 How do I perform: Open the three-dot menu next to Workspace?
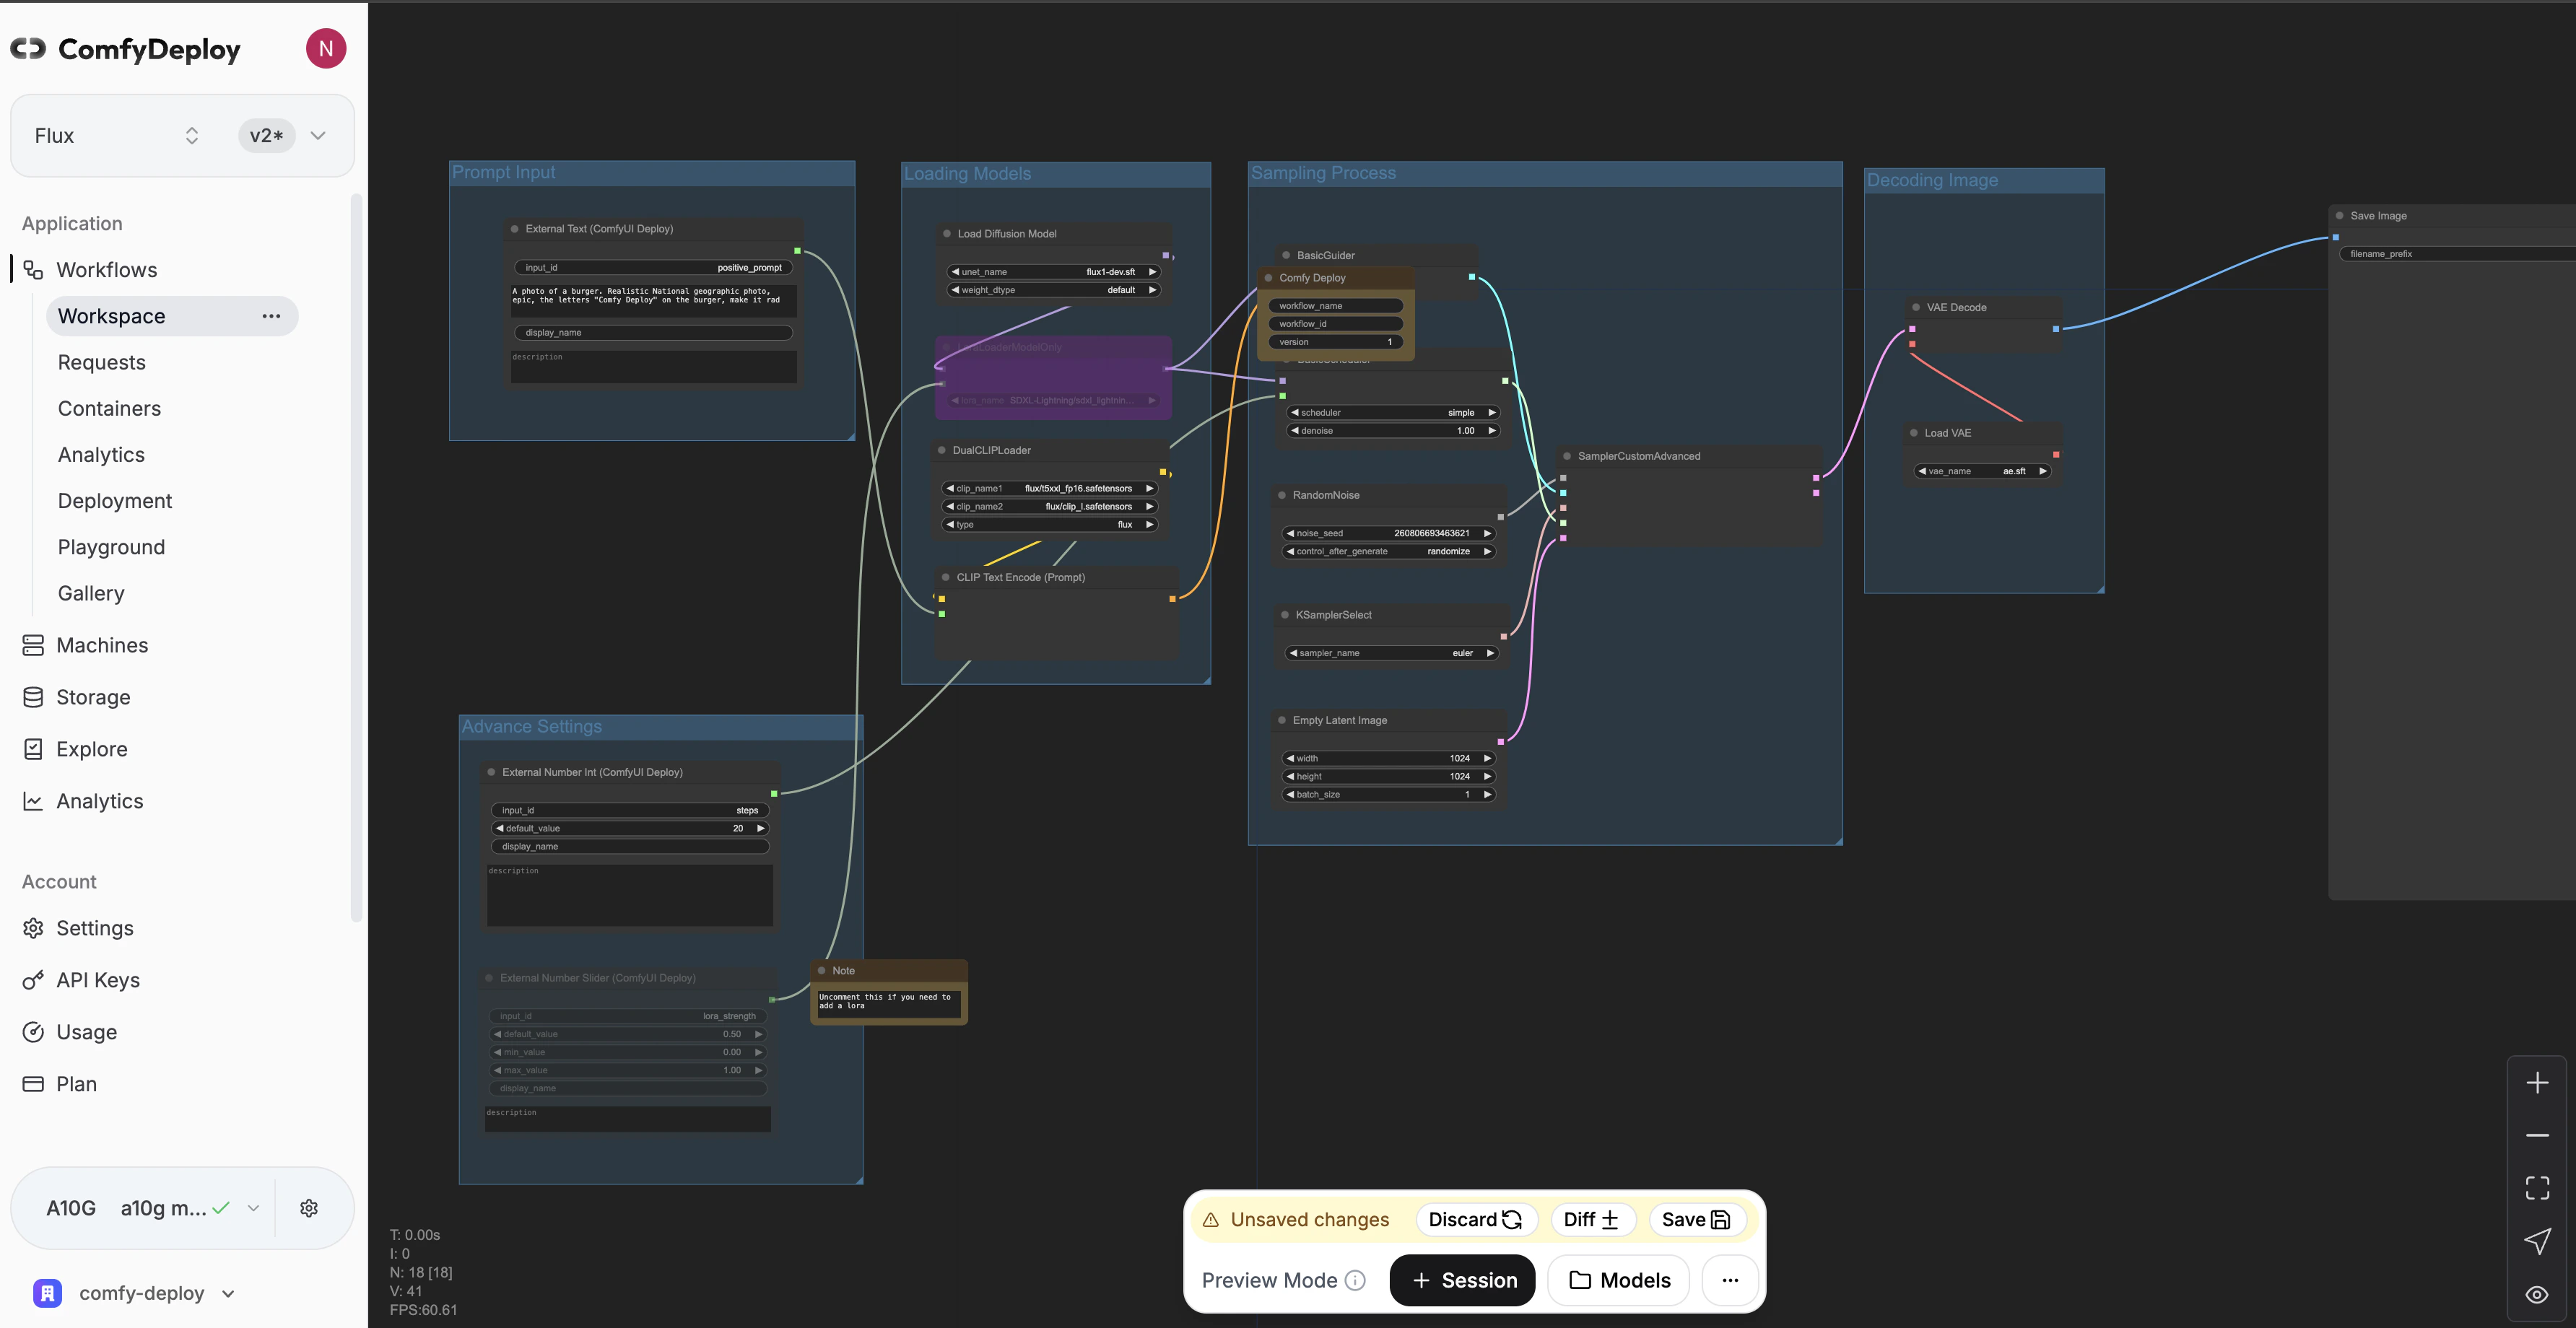271,316
